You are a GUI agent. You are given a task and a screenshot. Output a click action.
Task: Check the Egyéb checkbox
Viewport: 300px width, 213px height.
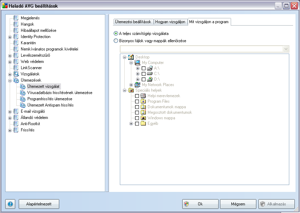pos(137,123)
